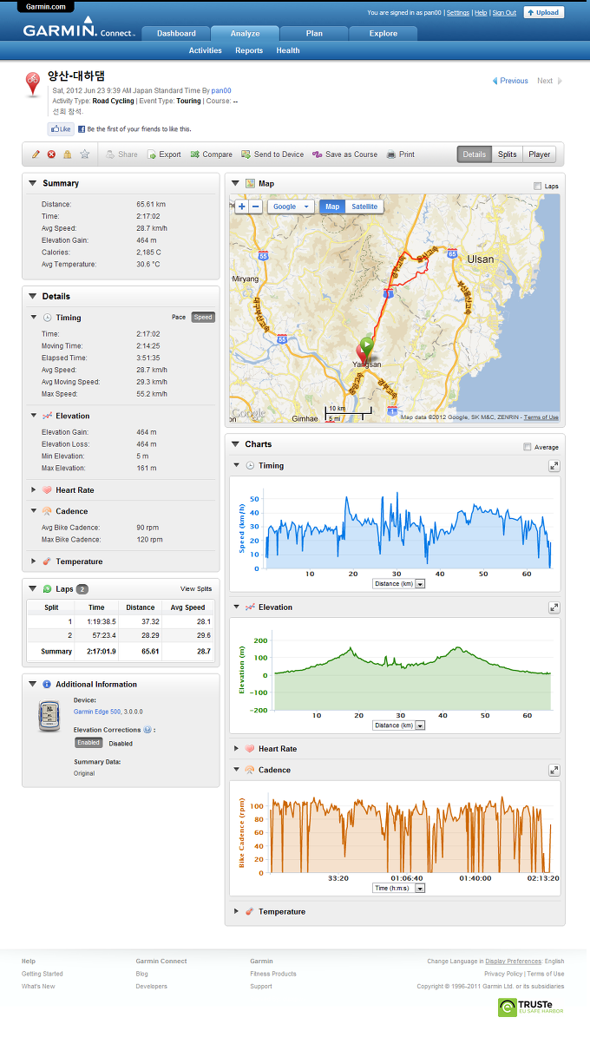This screenshot has height=1037, width=590.
Task: Collapse the Additional Information panel
Action: 32,684
